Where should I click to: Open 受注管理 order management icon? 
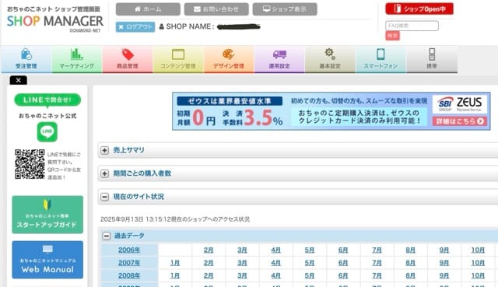pos(26,59)
